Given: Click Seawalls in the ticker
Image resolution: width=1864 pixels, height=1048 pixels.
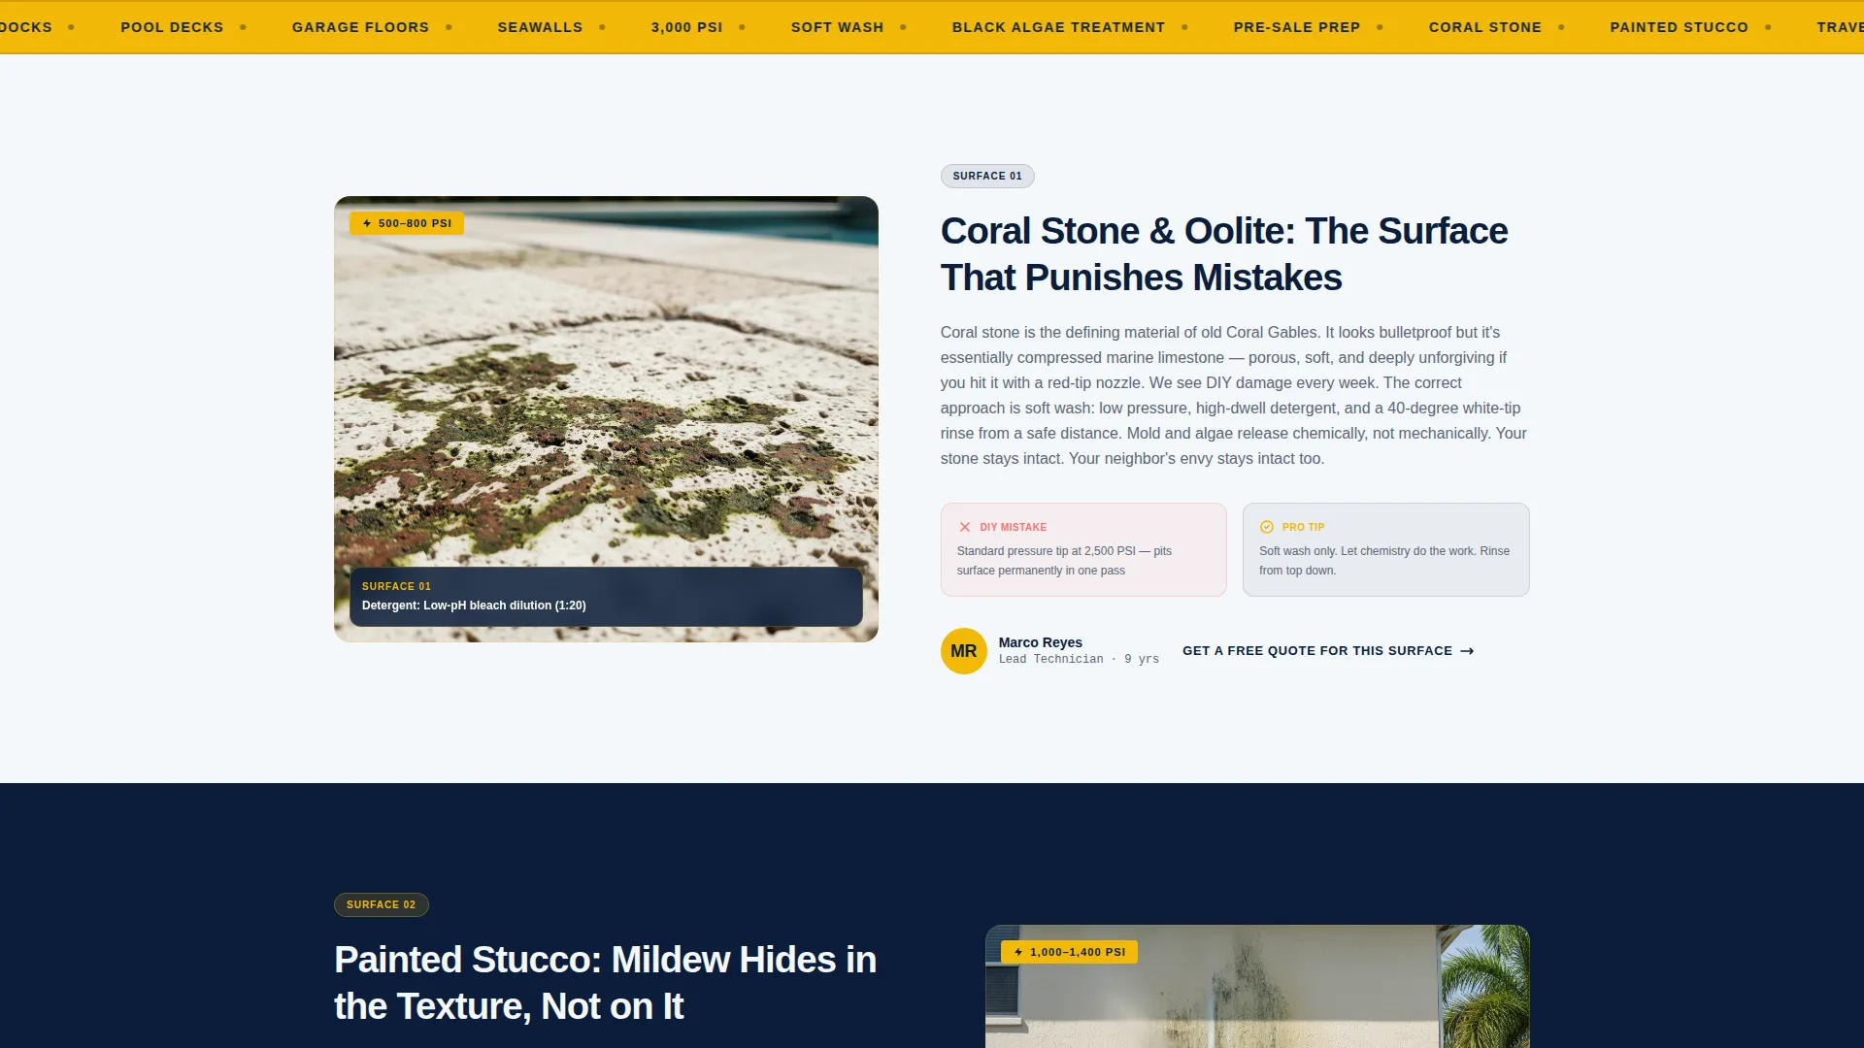Looking at the screenshot, I should click(540, 27).
